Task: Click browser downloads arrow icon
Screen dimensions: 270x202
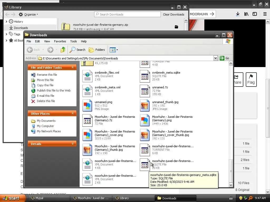Action: pos(238,14)
